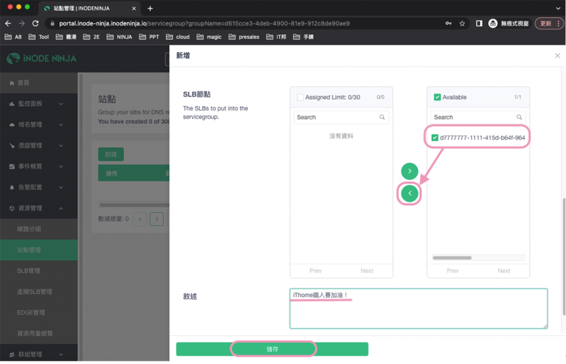
Task: Click the 資源管理 globe icon
Action: tap(12, 208)
